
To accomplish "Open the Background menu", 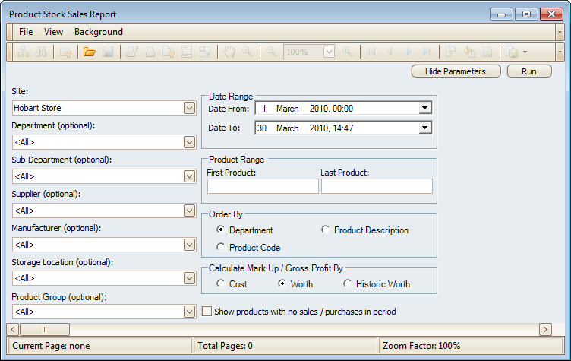I will (x=98, y=32).
